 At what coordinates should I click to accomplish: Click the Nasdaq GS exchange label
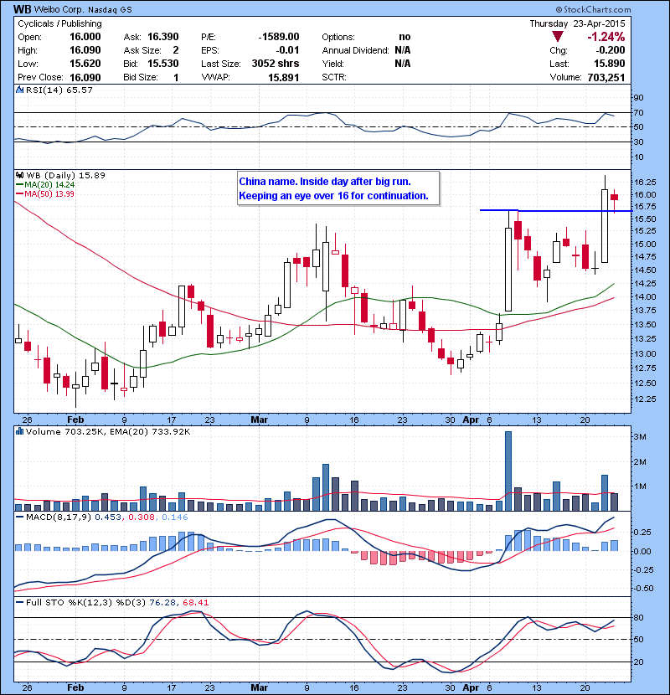[110, 10]
